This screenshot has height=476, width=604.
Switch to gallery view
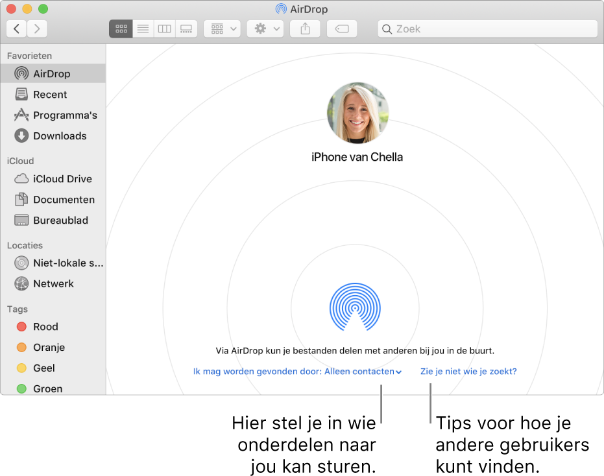click(186, 29)
